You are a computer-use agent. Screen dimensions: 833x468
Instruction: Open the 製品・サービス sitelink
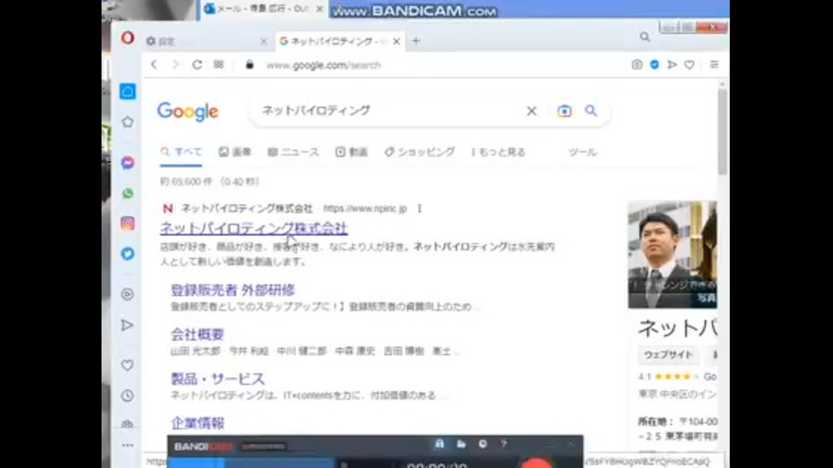pos(218,379)
